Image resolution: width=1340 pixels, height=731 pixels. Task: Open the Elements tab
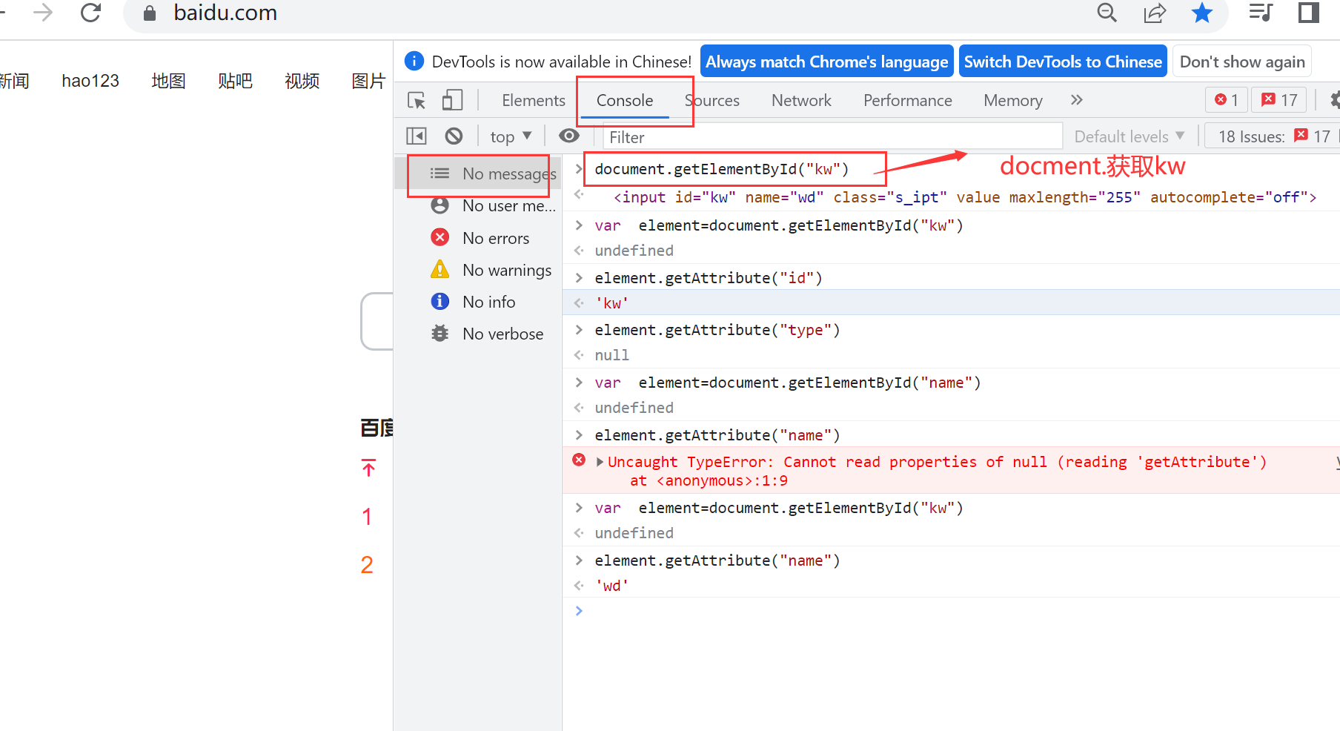coord(533,100)
